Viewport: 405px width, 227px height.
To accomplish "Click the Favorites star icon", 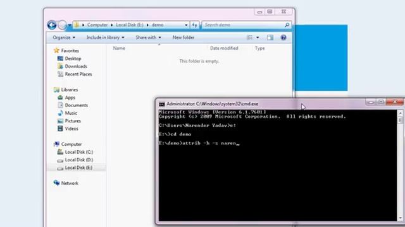I will [x=56, y=50].
